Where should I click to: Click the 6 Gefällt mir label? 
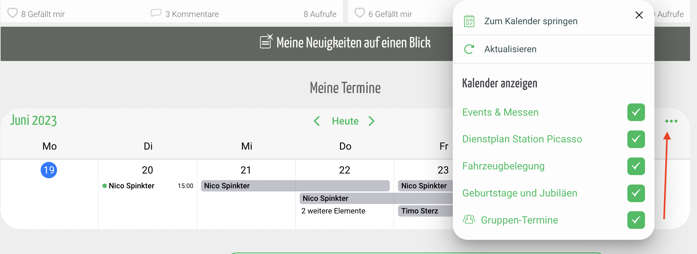pyautogui.click(x=390, y=14)
